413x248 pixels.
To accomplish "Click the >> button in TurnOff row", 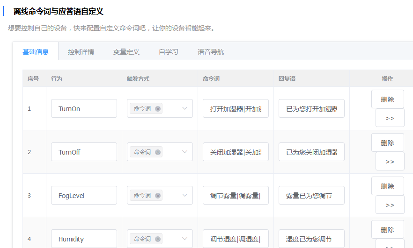I will (390, 161).
